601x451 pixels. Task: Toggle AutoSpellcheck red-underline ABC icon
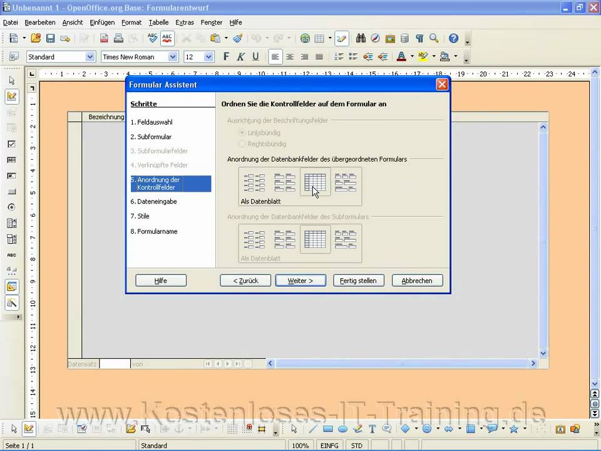tap(168, 38)
